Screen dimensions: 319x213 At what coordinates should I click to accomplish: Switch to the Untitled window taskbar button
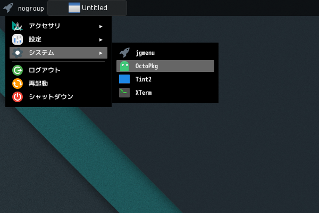tap(87, 8)
